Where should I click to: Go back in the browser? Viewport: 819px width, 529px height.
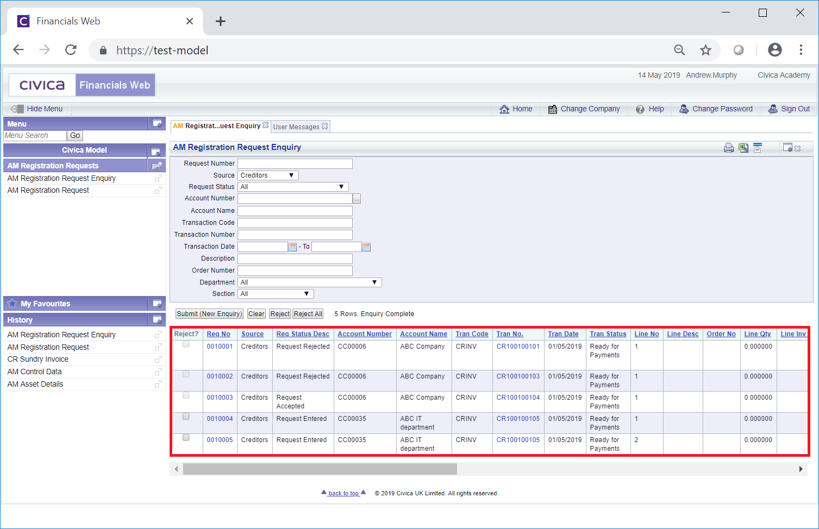click(18, 50)
